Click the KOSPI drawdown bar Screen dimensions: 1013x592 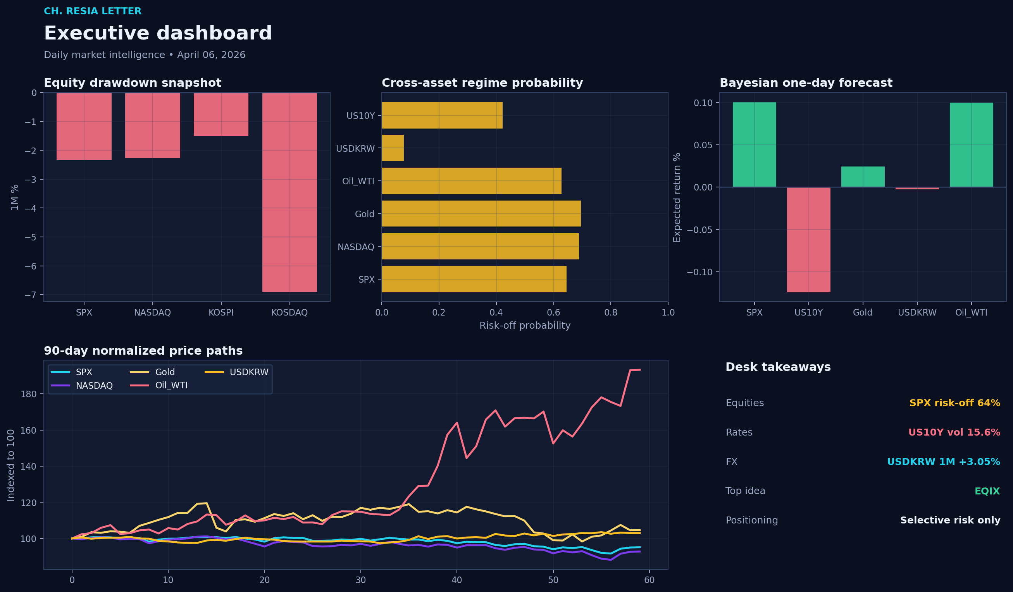pos(221,115)
